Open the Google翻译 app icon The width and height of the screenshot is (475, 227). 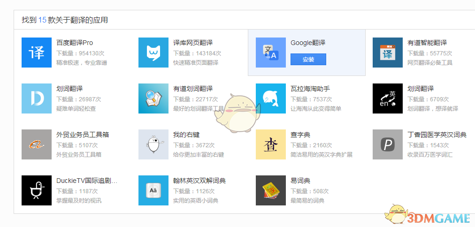[x=270, y=53]
